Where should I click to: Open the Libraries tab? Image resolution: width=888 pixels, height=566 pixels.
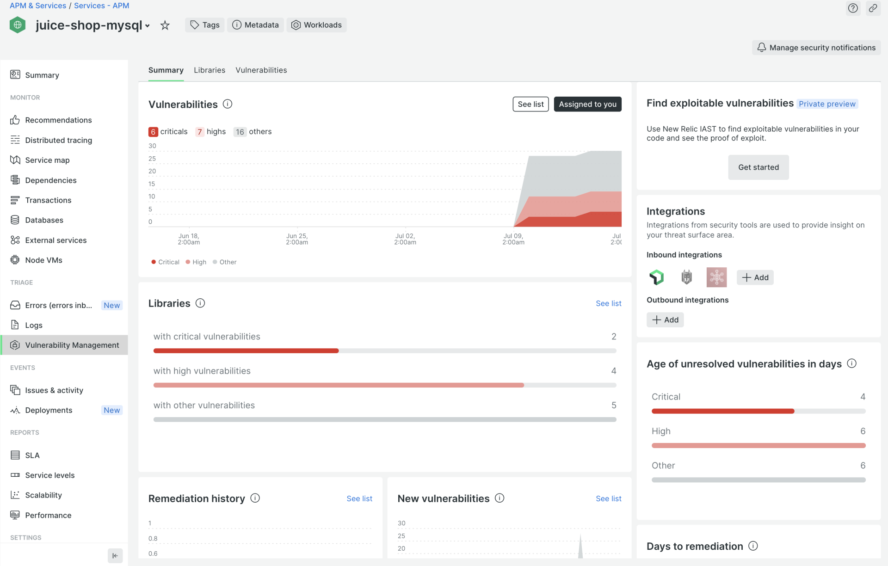(x=209, y=70)
